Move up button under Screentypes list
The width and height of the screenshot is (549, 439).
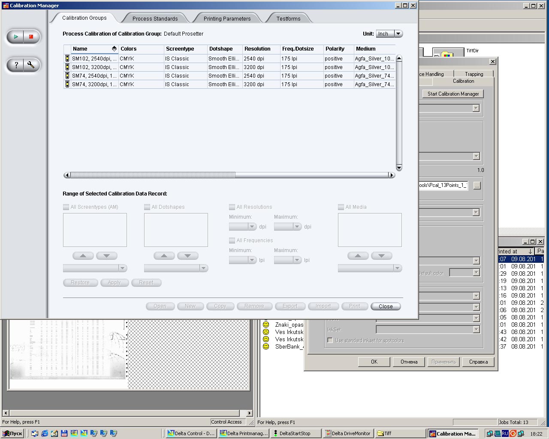click(x=83, y=256)
